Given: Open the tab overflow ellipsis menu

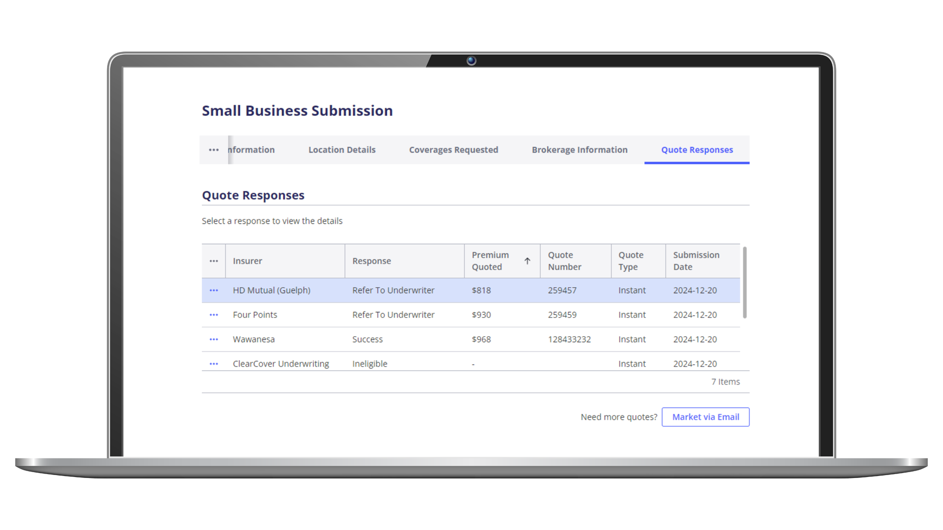Looking at the screenshot, I should (x=214, y=150).
